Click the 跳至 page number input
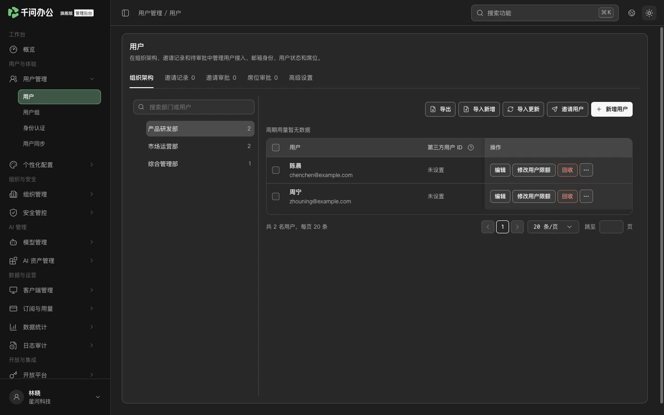This screenshot has width=664, height=415. 611,227
